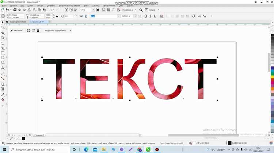Select the Ellipse tool
This screenshot has width=274, height=153.
(3, 57)
